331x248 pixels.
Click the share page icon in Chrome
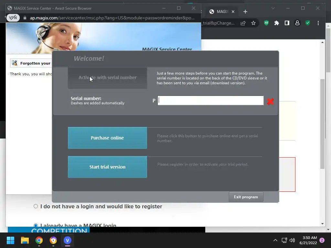point(243,23)
